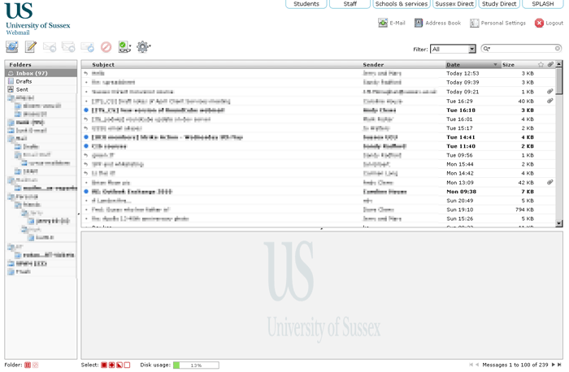Click the scrollbar down arrow of the message list
Image resolution: width=569 pixels, height=372 pixels.
[x=559, y=223]
